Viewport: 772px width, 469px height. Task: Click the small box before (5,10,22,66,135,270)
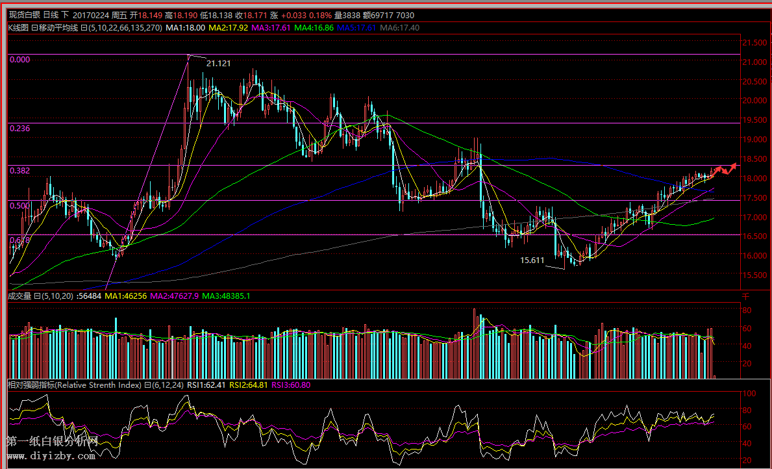[x=84, y=28]
